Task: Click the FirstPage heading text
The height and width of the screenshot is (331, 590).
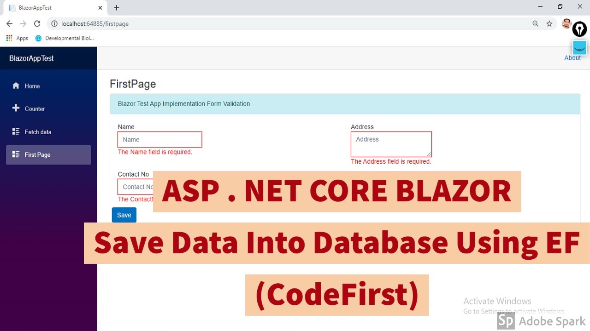Action: (133, 84)
